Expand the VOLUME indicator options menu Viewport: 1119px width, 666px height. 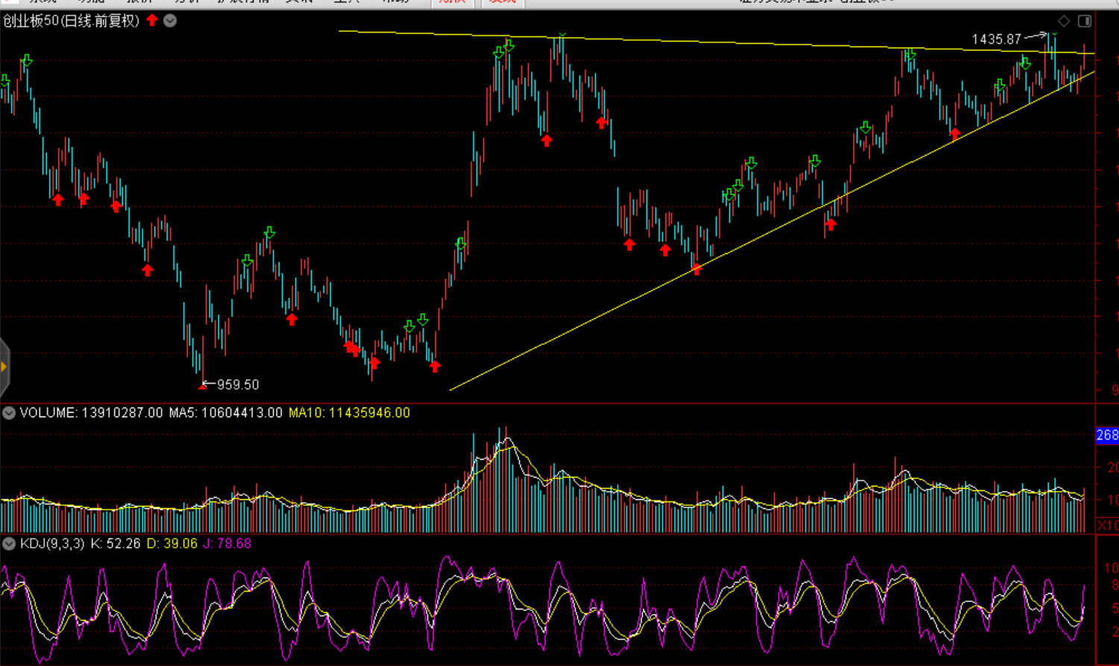[9, 413]
